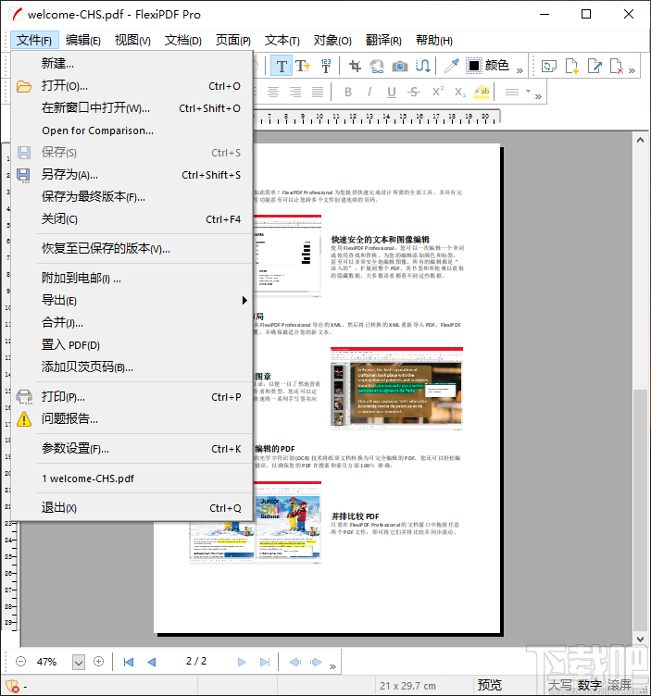Screen dimensions: 651x696
Task: Go to first page button
Action: coord(129,663)
